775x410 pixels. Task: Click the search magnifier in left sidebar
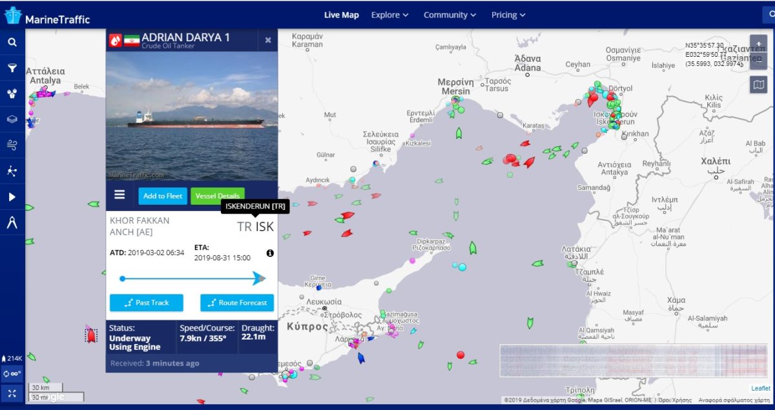tap(12, 43)
